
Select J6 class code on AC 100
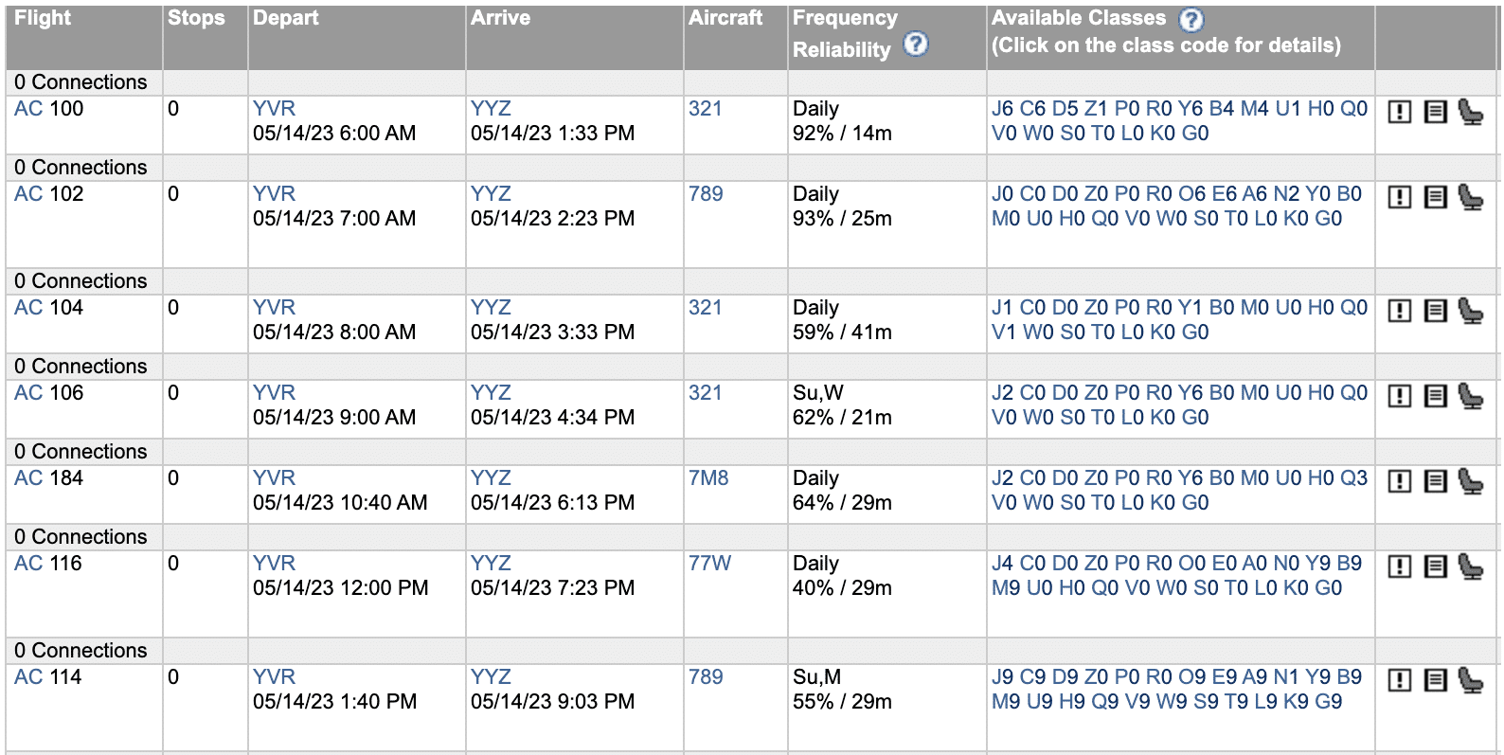pyautogui.click(x=1002, y=109)
